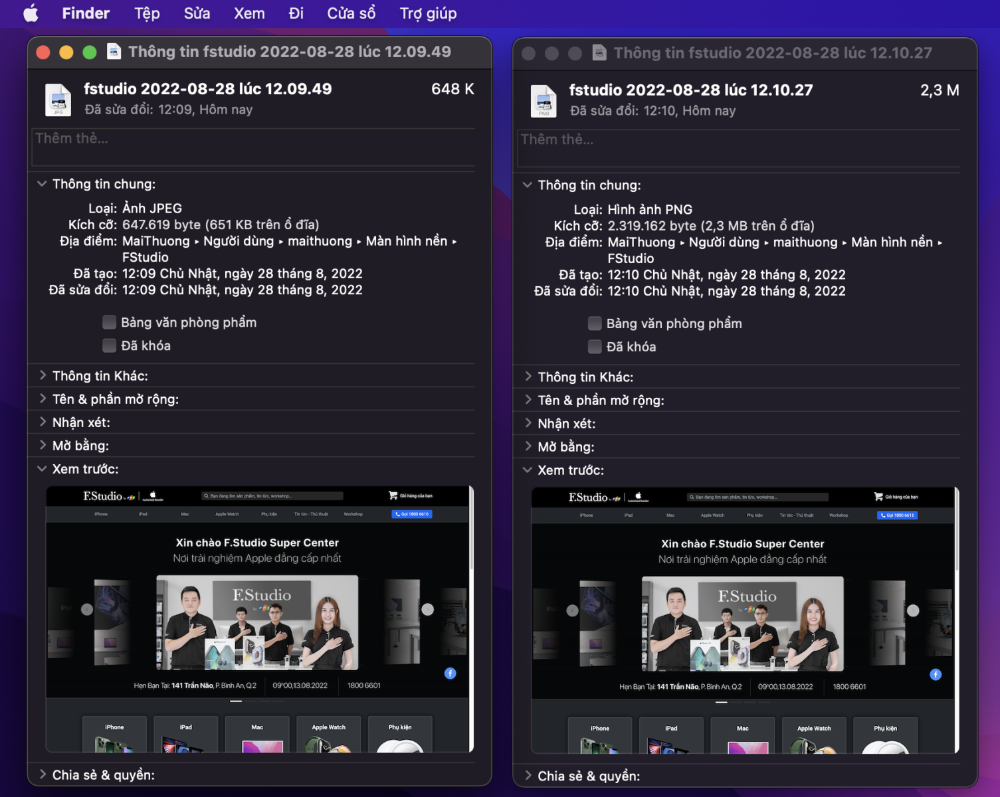This screenshot has height=797, width=1000.
Task: Click the 648 K file size text
Action: [452, 89]
